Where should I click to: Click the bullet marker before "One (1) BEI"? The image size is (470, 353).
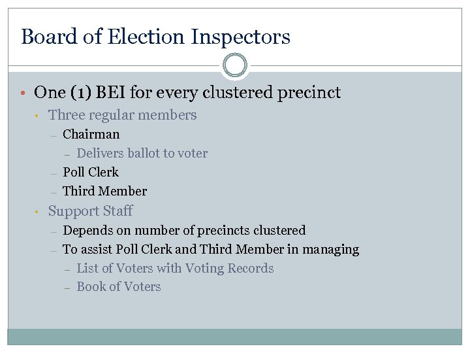[23, 93]
